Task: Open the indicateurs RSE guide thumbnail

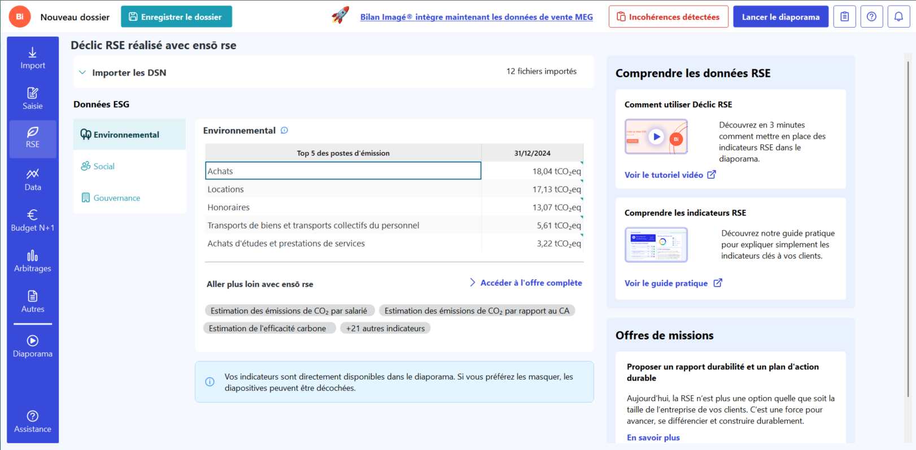Action: point(656,245)
